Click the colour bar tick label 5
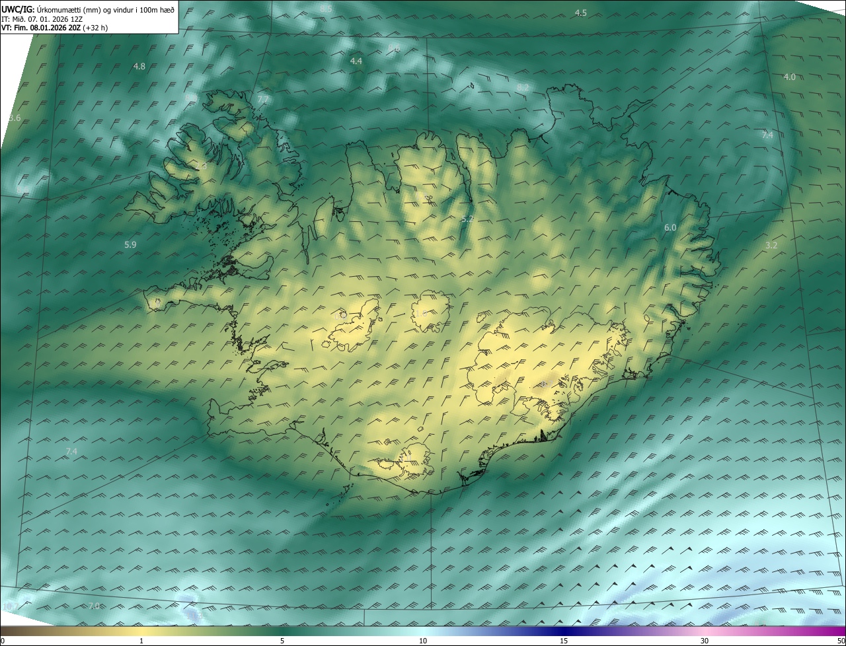846x646 pixels. click(282, 641)
